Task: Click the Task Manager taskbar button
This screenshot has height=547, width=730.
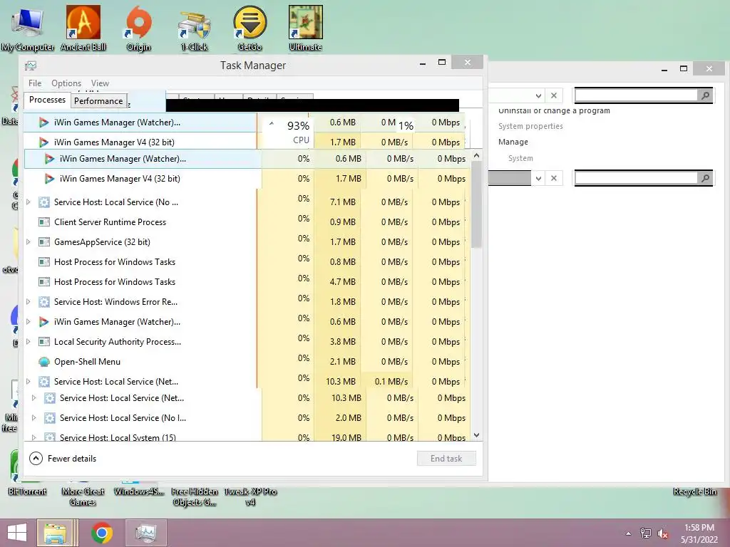Action: 146,533
